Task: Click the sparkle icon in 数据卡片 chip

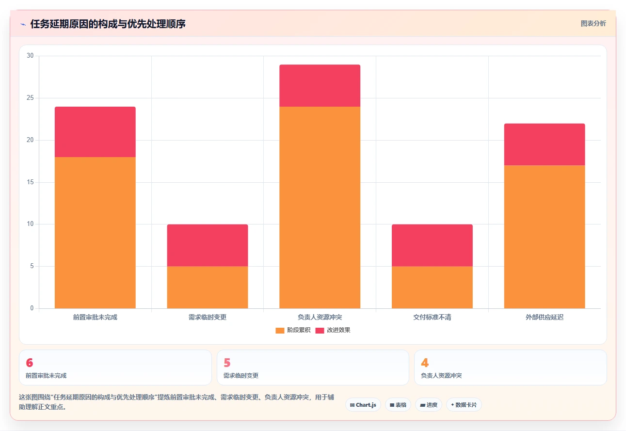Action: [452, 404]
